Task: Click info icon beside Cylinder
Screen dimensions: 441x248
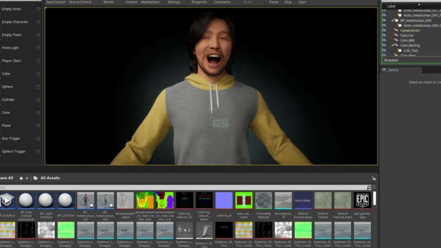Action: point(38,100)
